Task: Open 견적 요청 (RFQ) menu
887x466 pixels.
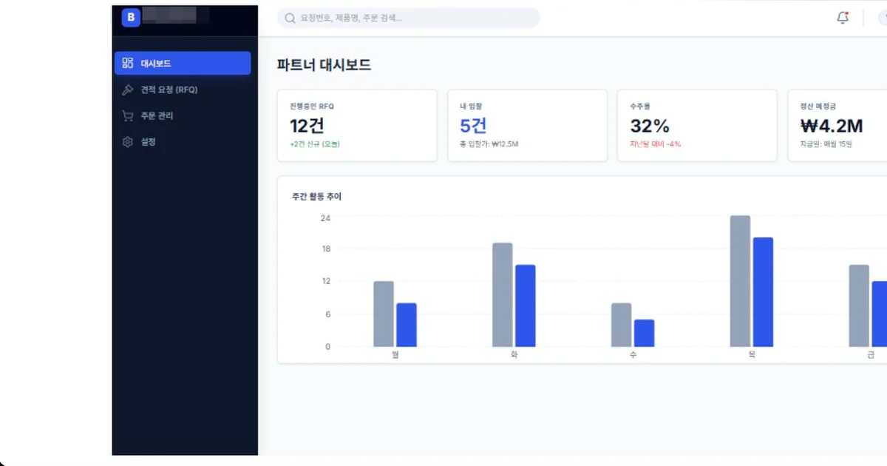Action: [x=183, y=90]
